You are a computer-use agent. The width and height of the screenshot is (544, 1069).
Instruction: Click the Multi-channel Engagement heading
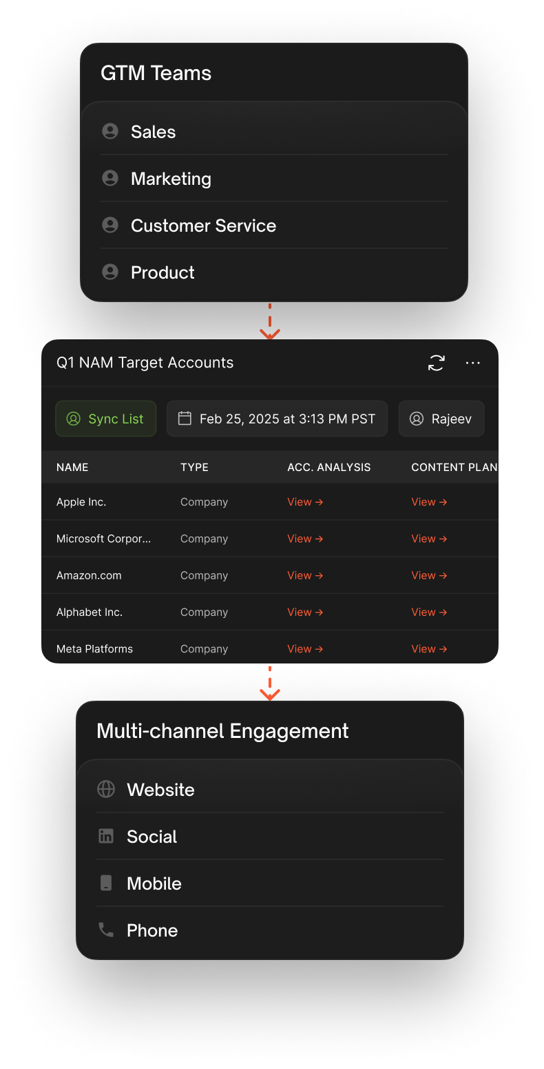[x=222, y=731]
